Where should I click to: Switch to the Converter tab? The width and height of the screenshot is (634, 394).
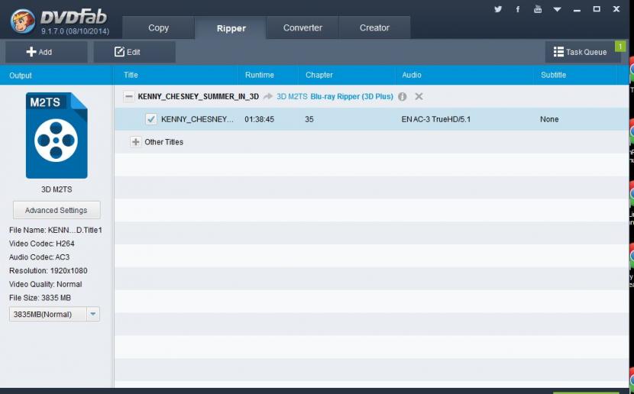coord(302,28)
